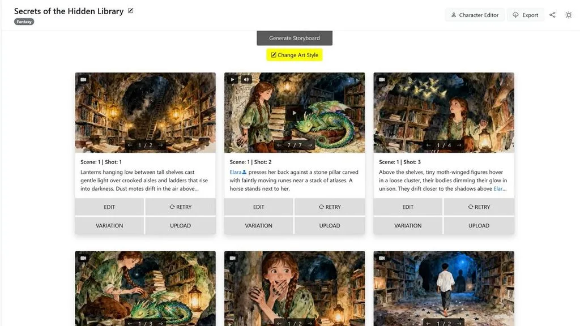Click EDIT for Scene 1 Shot 2
The height and width of the screenshot is (326, 580).
click(258, 207)
